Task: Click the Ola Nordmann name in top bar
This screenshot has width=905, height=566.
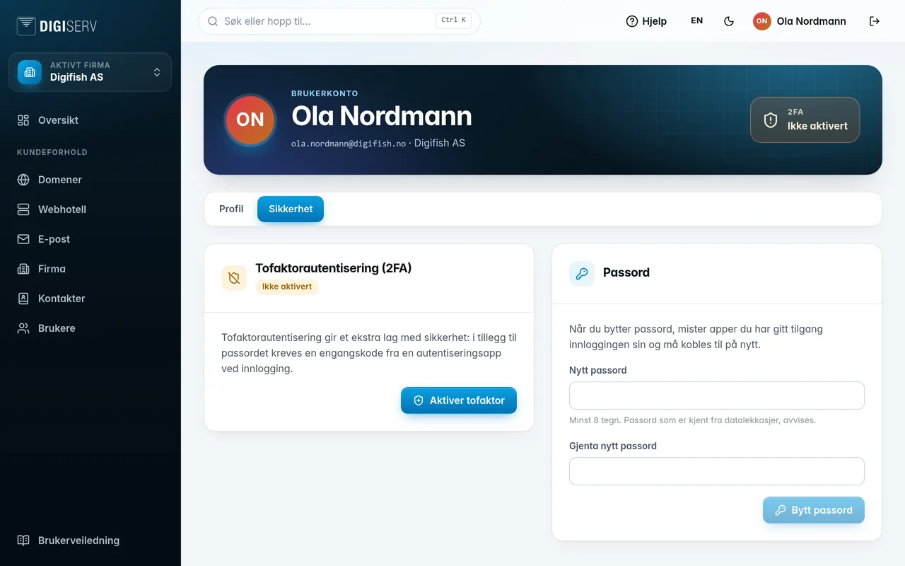Action: pyautogui.click(x=812, y=21)
